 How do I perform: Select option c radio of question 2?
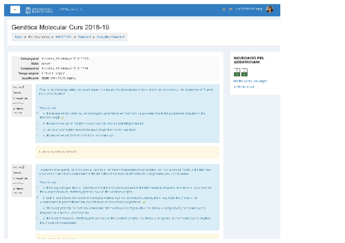(x=37, y=208)
